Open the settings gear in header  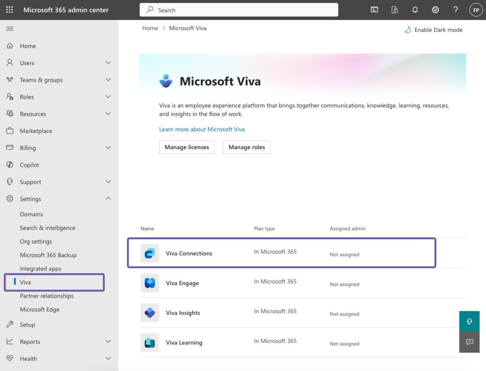(x=435, y=10)
